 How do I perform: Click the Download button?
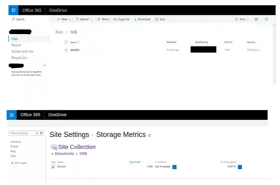pos(142,19)
